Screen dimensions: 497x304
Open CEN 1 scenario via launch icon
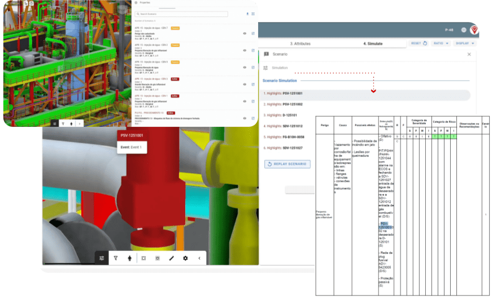point(253,102)
